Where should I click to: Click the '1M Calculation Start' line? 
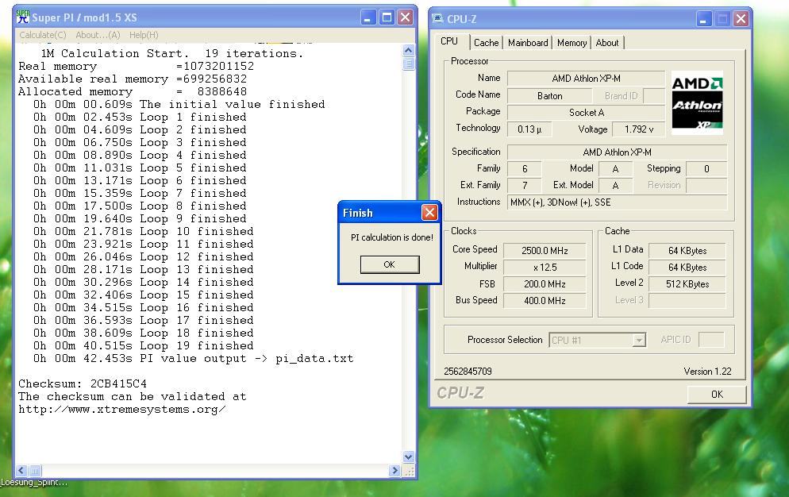(172, 53)
